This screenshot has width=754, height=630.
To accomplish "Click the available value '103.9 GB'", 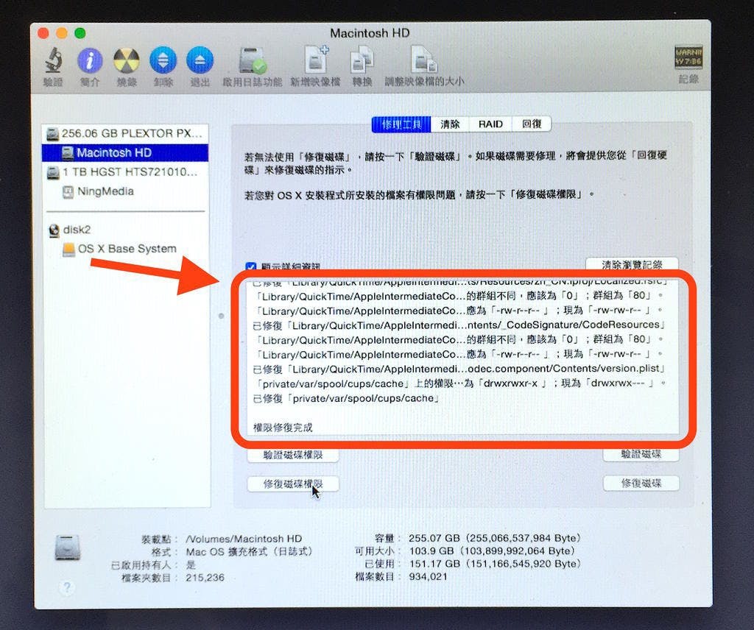I will coord(431,551).
